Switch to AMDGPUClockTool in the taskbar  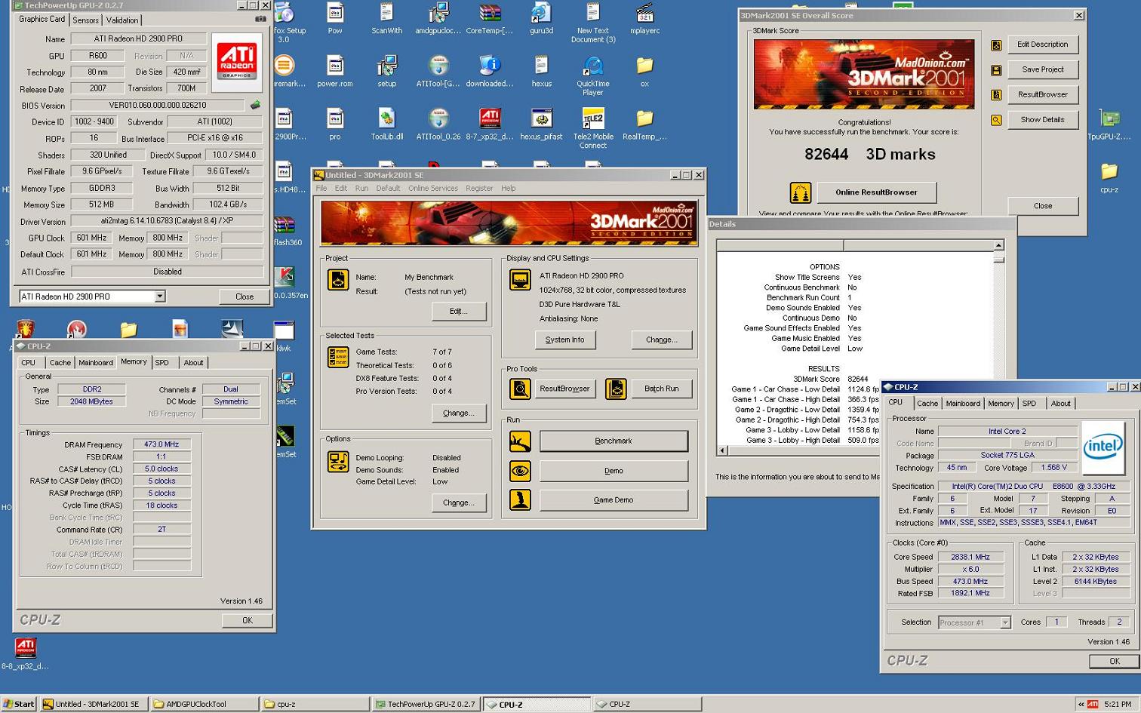coord(205,704)
